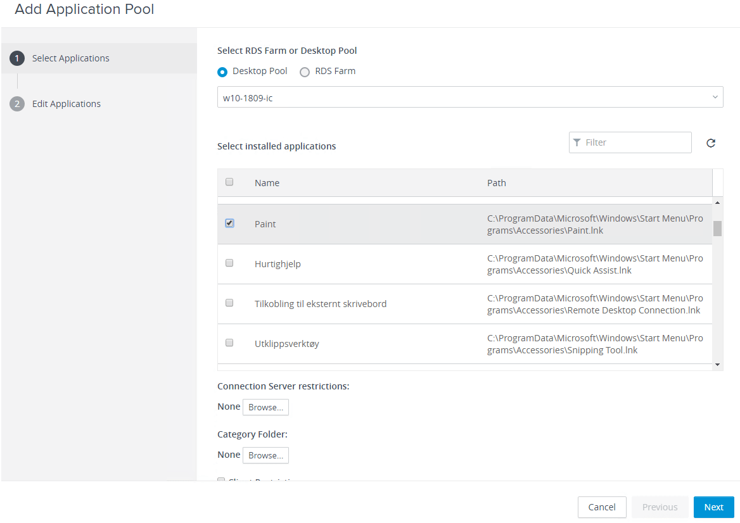Check the Utklippsverktøy checkbox
740x523 pixels.
[x=229, y=343]
